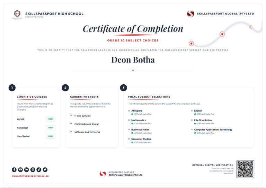The width and height of the screenshot is (266, 188).
Task: Click the checkmark beside IT and Systems
Action: [71, 115]
